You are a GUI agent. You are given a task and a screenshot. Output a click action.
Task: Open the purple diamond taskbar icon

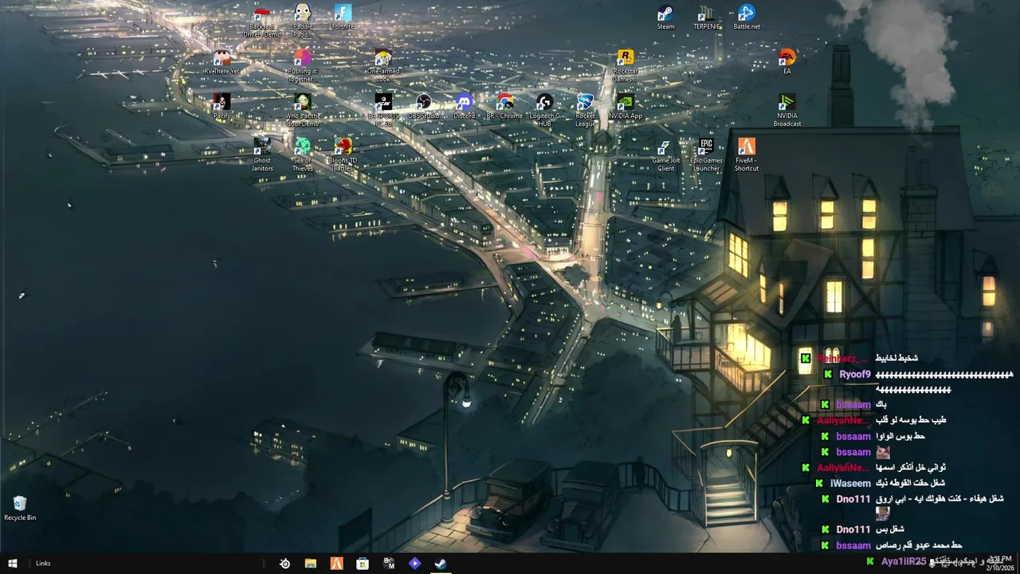coord(414,563)
